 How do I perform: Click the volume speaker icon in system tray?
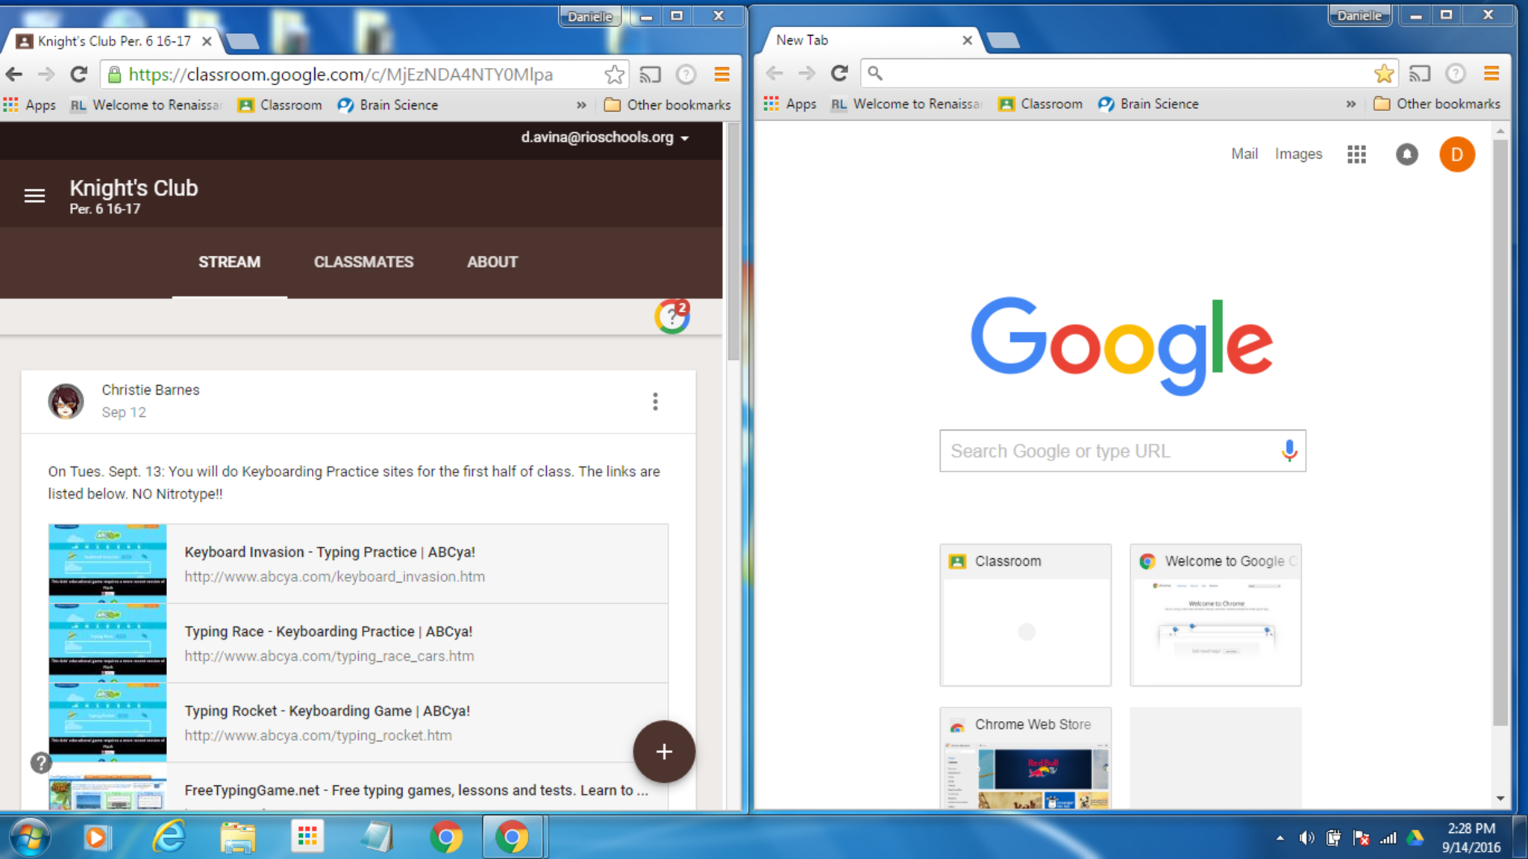pyautogui.click(x=1306, y=838)
